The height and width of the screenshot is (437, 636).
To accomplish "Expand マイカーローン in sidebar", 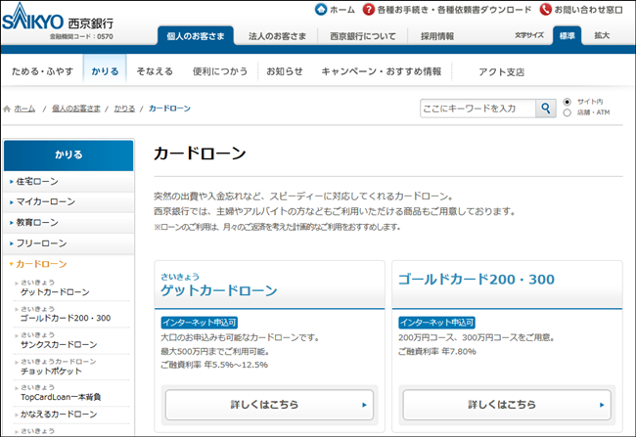I will (x=68, y=201).
